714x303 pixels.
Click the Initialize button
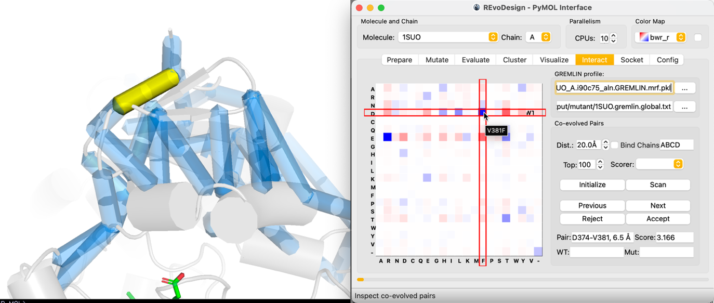(592, 185)
